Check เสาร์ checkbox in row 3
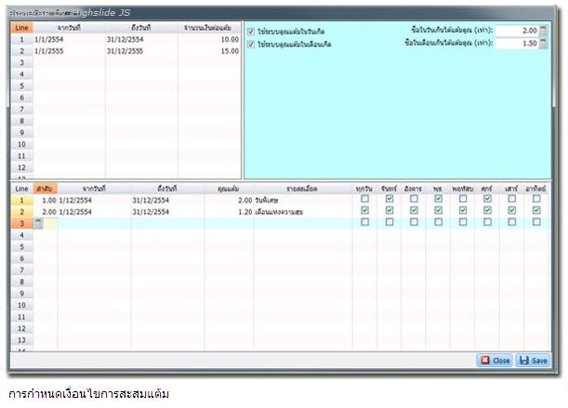Image resolution: width=568 pixels, height=408 pixels. (x=511, y=223)
